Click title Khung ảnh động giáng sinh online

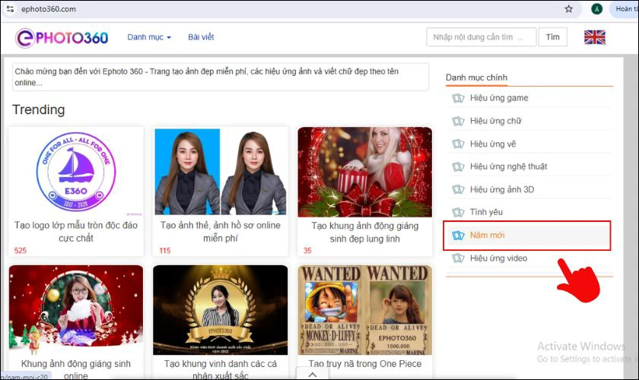76,369
